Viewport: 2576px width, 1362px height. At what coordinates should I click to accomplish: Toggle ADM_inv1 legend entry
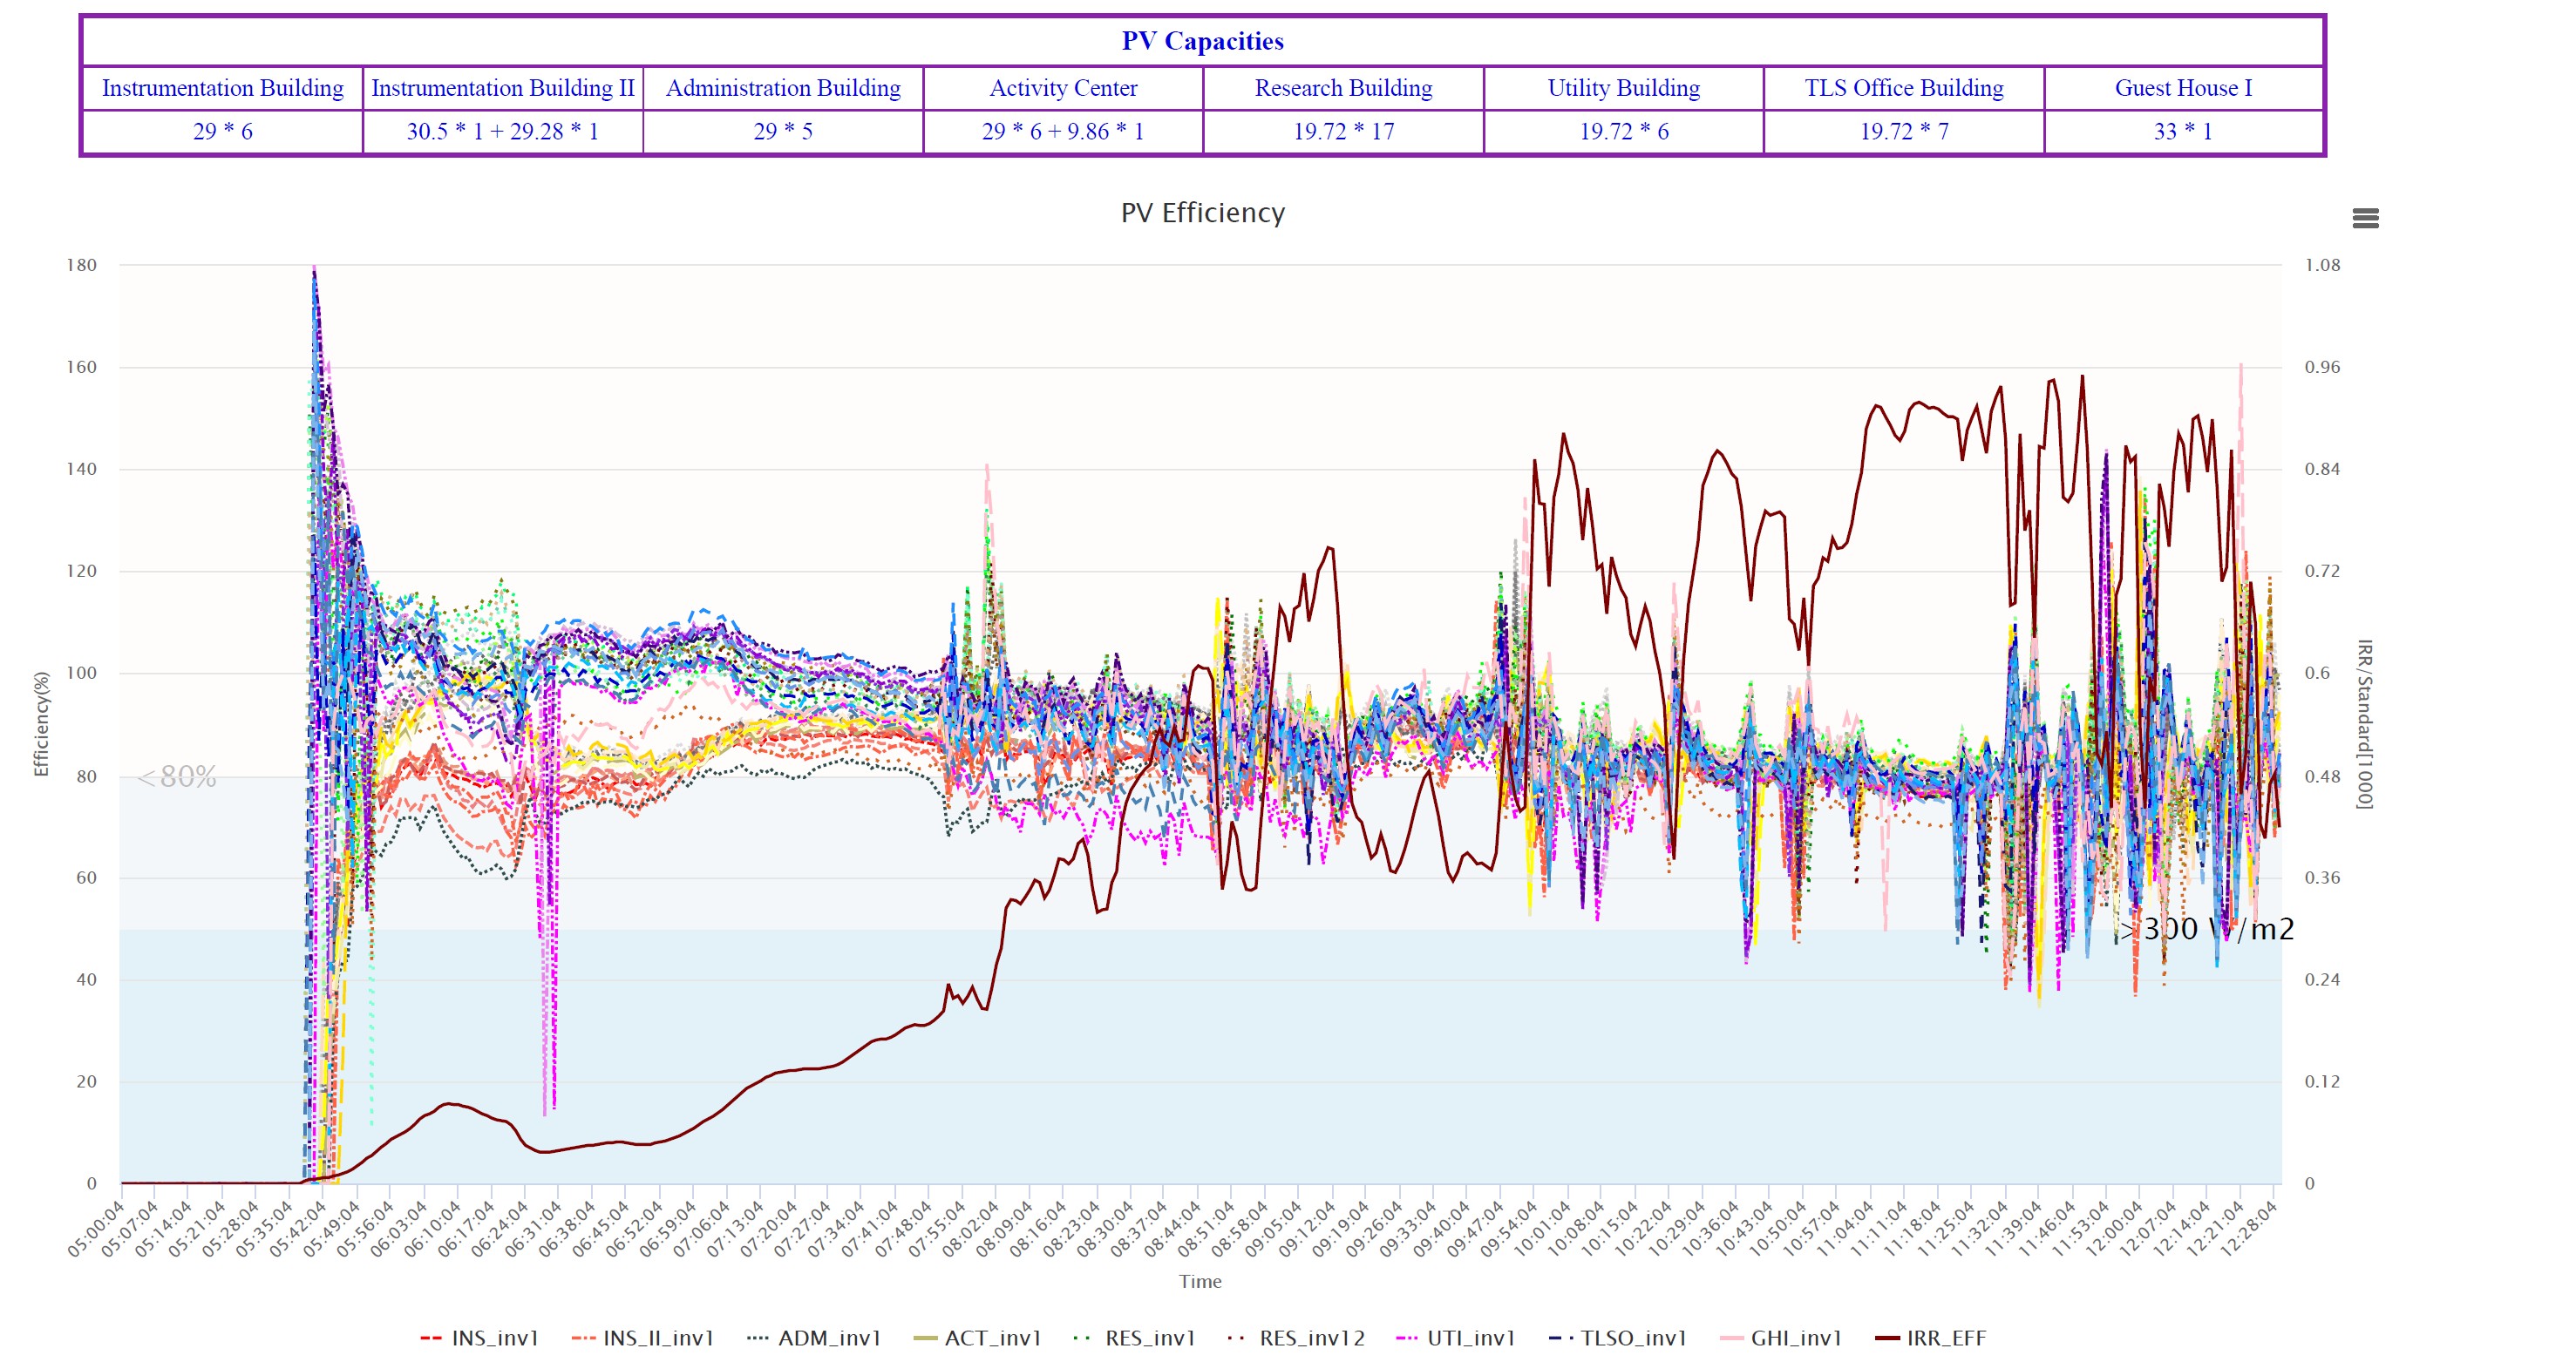coord(828,1337)
